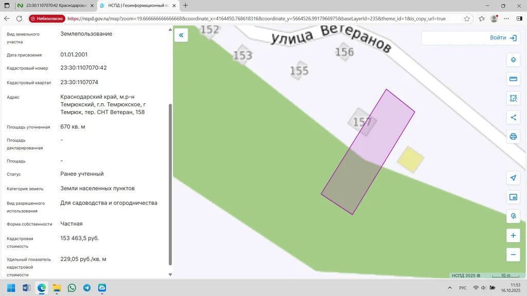Activate the area search selection tool
The width and height of the screenshot is (527, 296).
coord(513,98)
